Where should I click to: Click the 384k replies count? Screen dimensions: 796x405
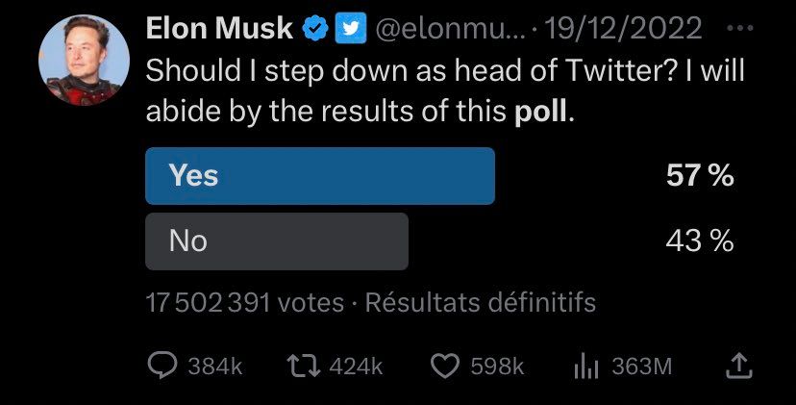click(x=215, y=367)
